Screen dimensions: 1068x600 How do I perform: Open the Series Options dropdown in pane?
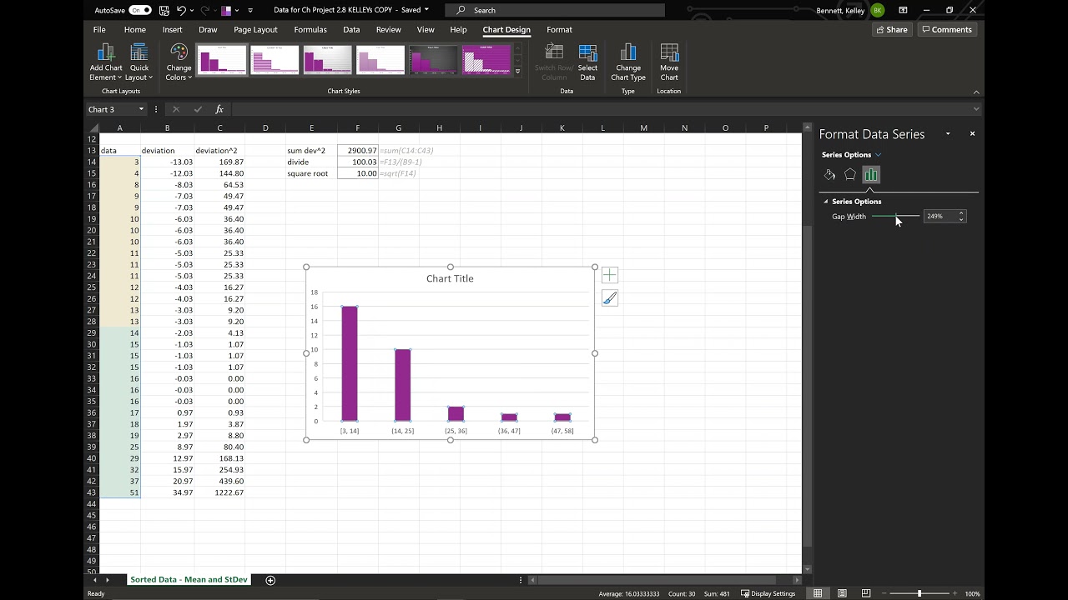(878, 154)
